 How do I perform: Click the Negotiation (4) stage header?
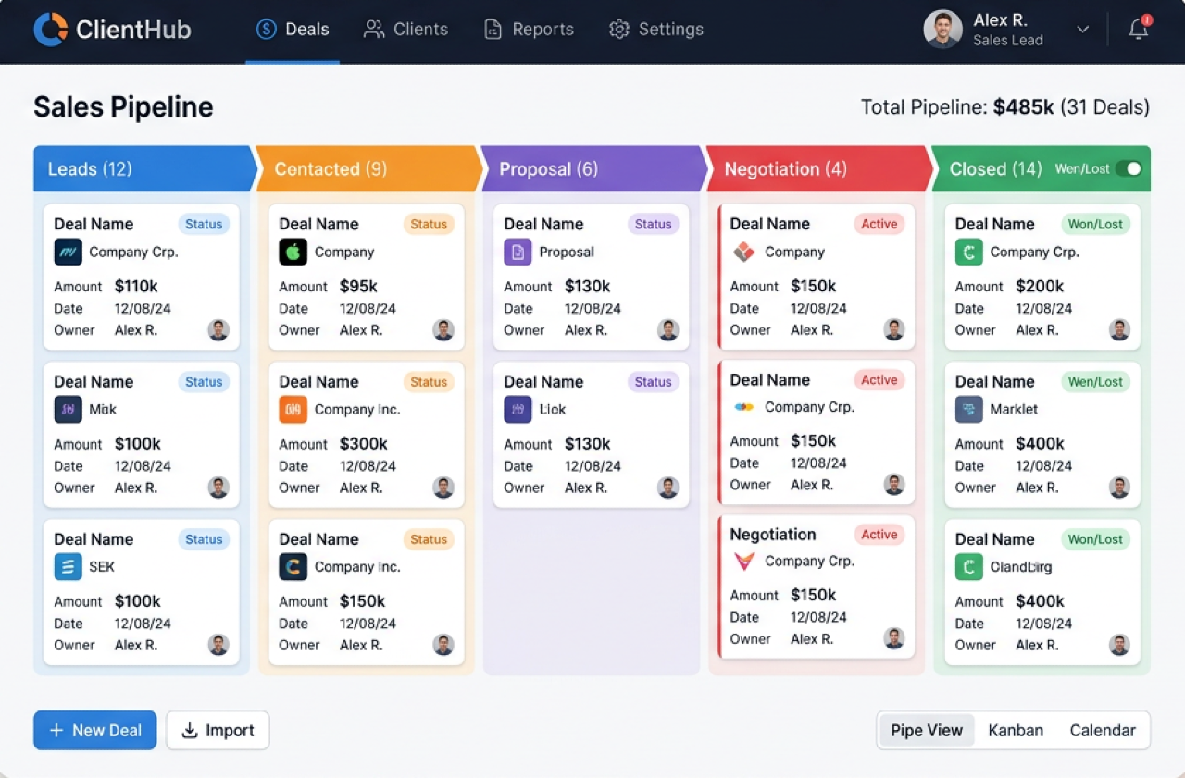click(x=820, y=168)
